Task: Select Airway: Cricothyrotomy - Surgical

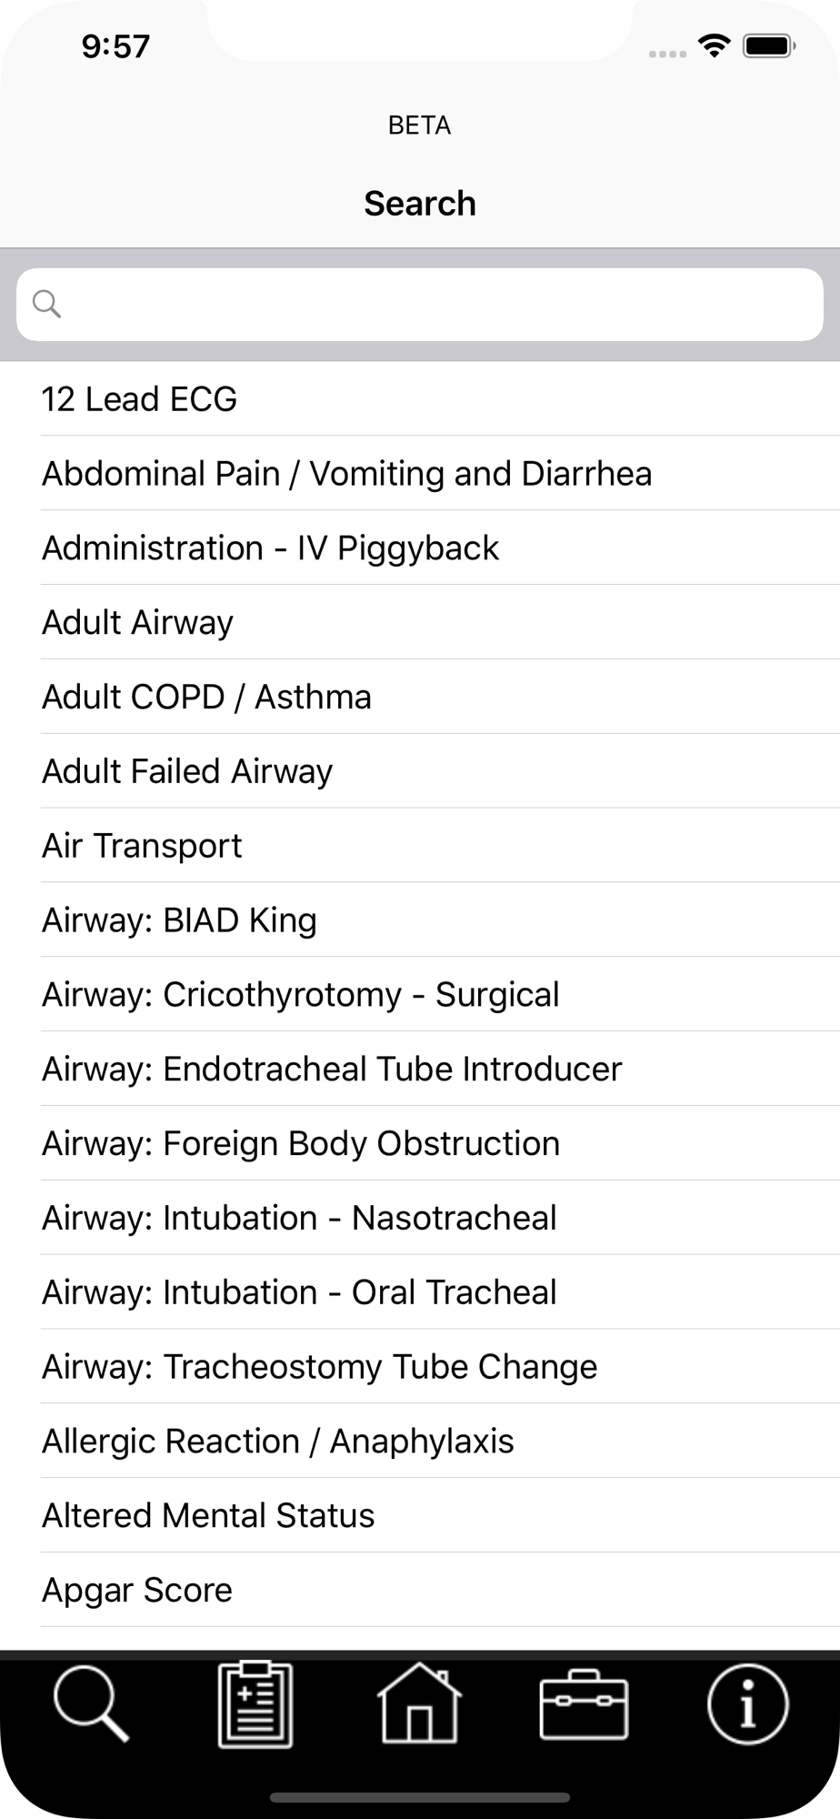Action: [x=420, y=995]
